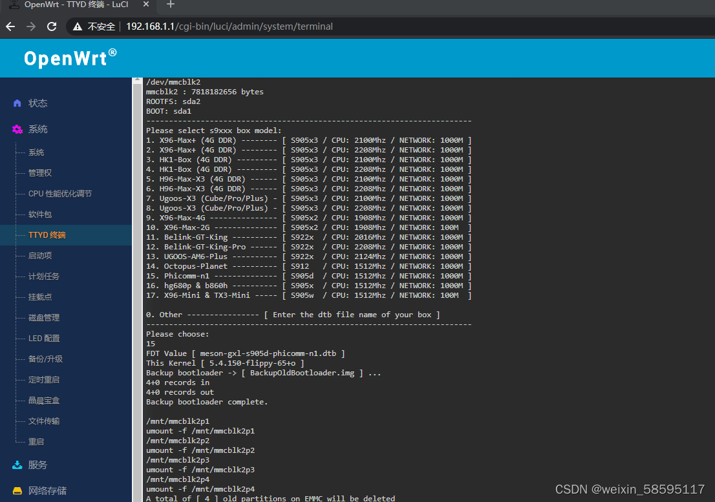Screen dimensions: 715x502
Task: Open the 系统 submenu item
Action: point(36,152)
